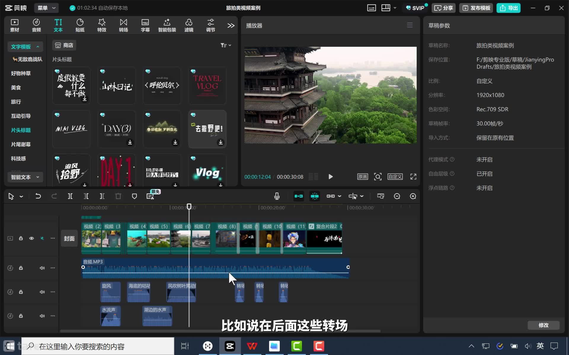
Task: Choose the TRAVEL VLOG title template
Action: [207, 85]
